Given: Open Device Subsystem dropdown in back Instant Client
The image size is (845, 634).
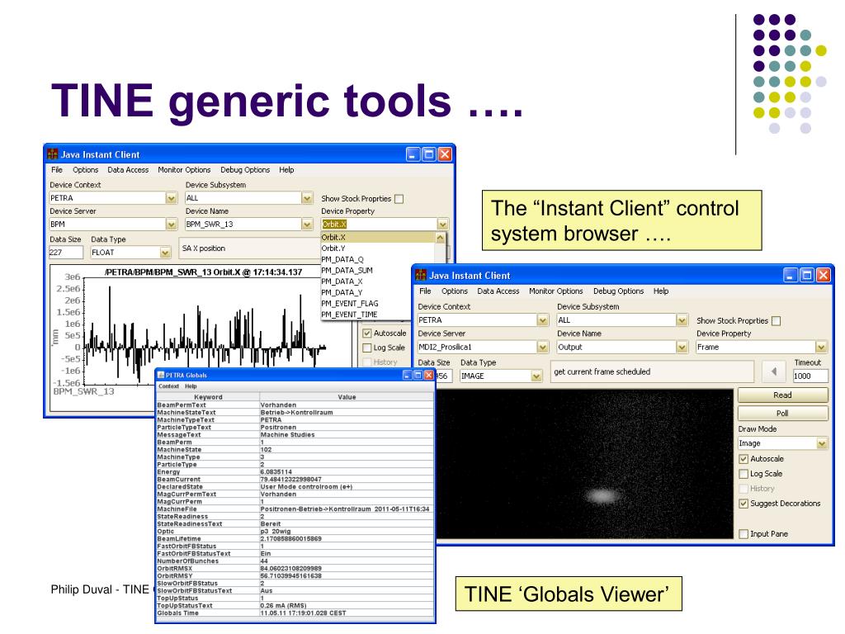Looking at the screenshot, I should click(x=307, y=198).
